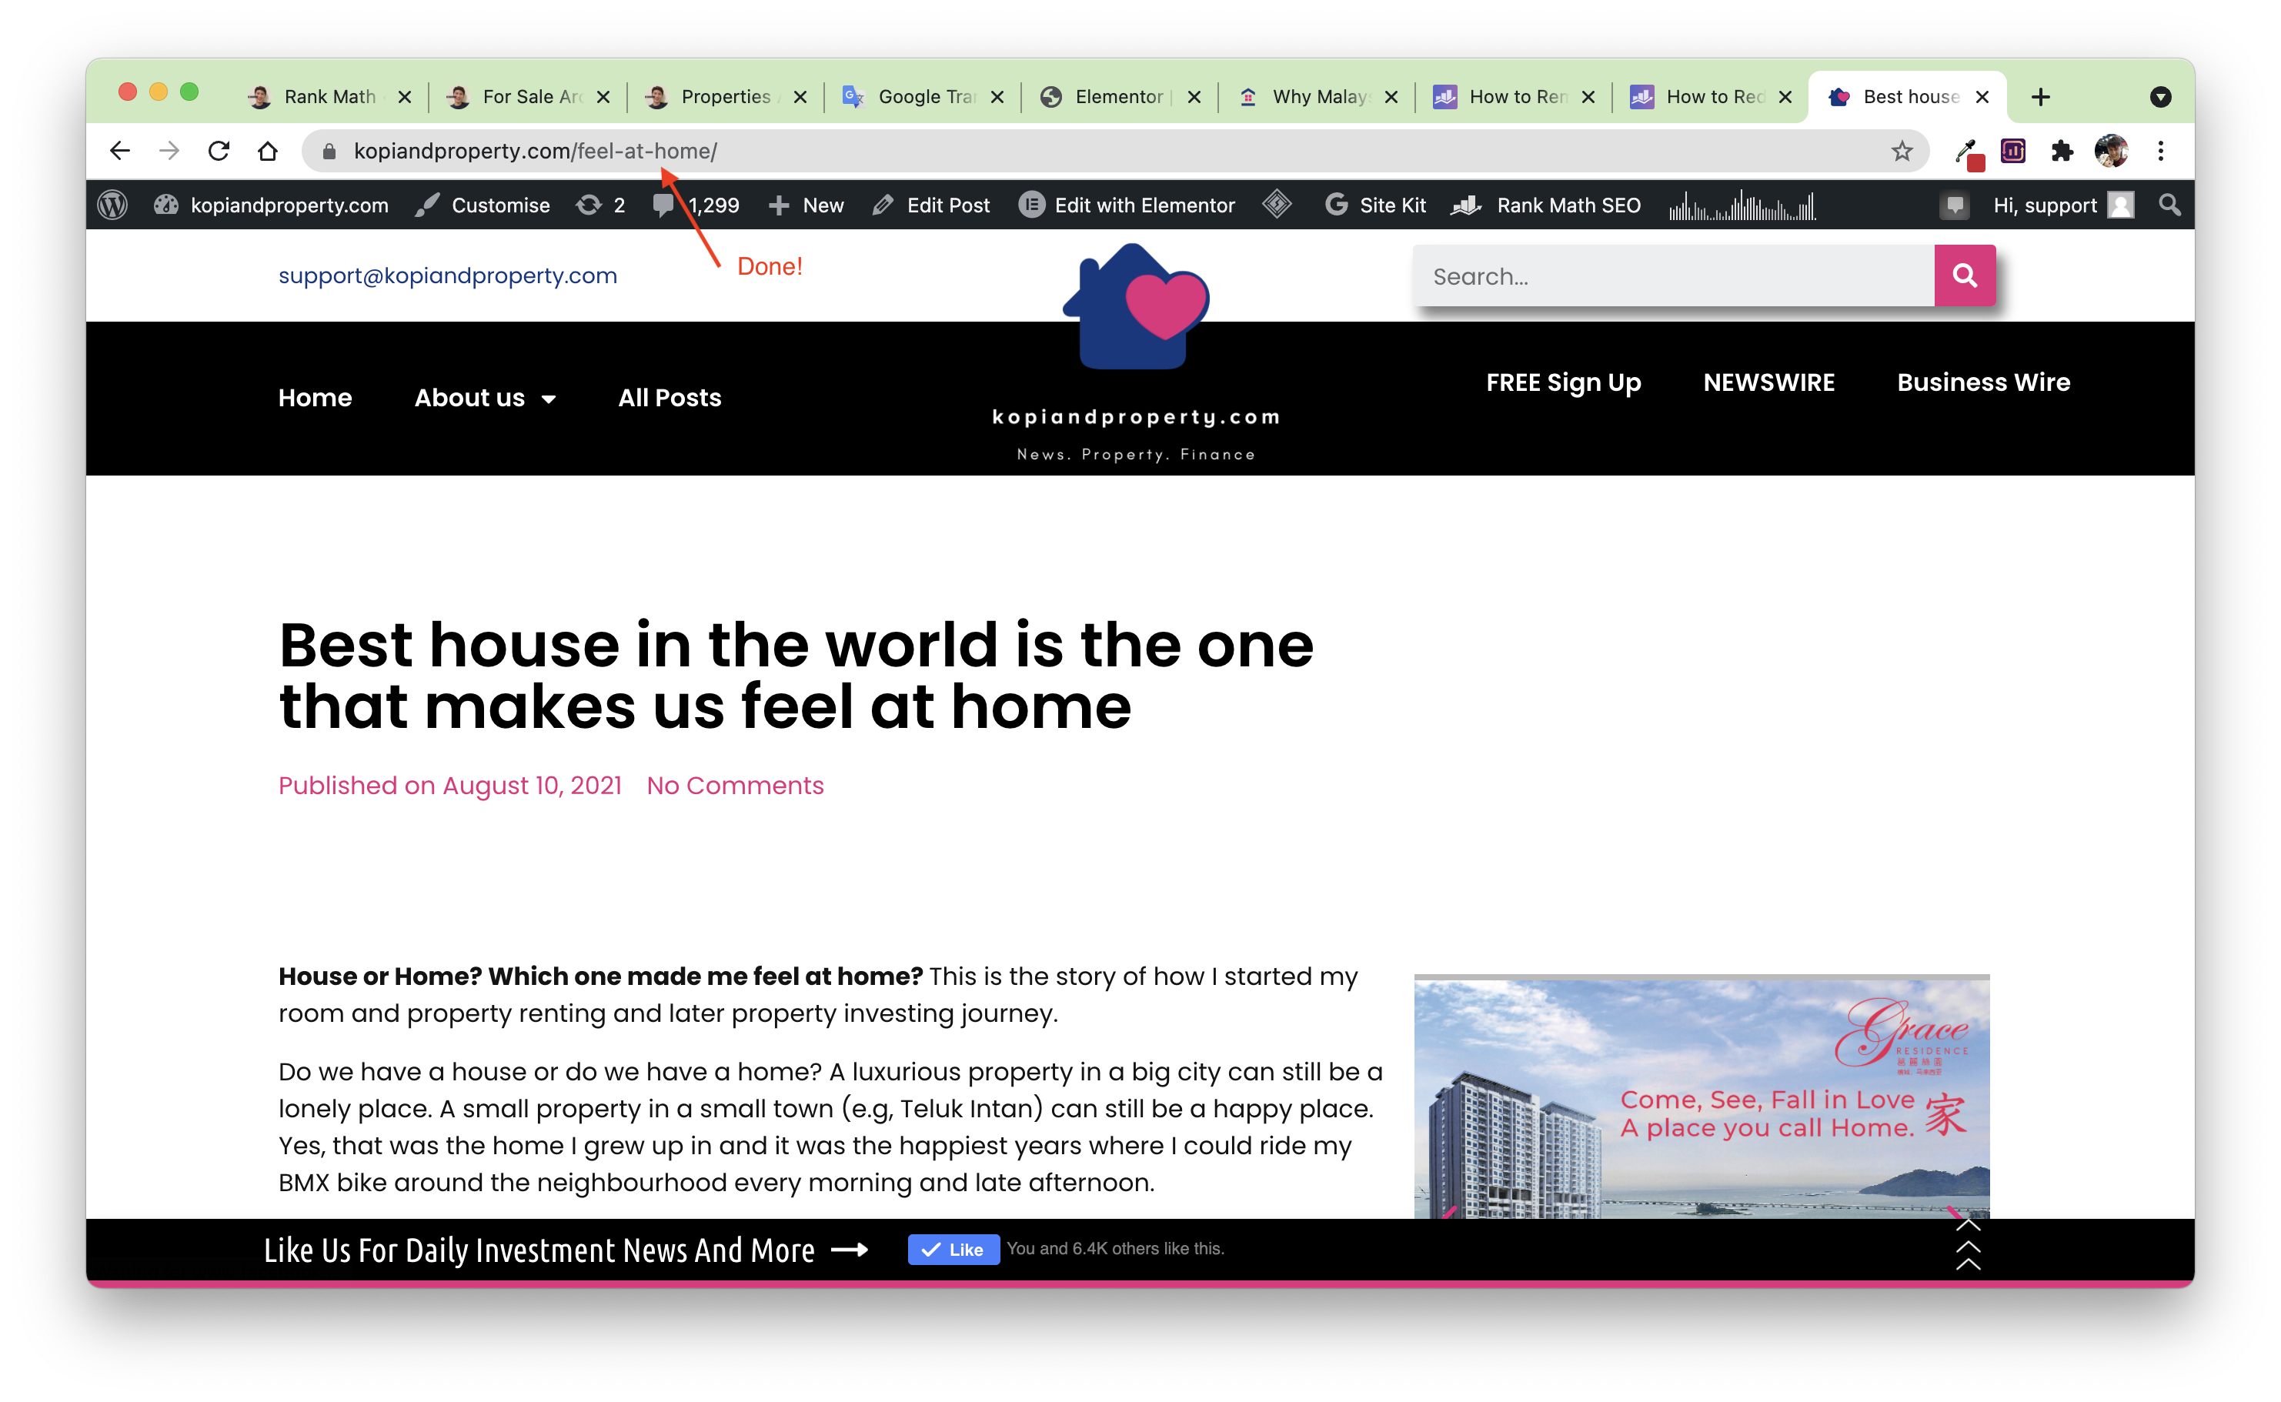Open the tab search dropdown arrow
This screenshot has width=2281, height=1402.
[2160, 96]
